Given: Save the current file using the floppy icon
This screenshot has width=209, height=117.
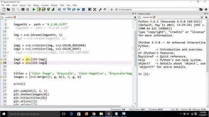Looking at the screenshot, I should click(x=13, y=9).
